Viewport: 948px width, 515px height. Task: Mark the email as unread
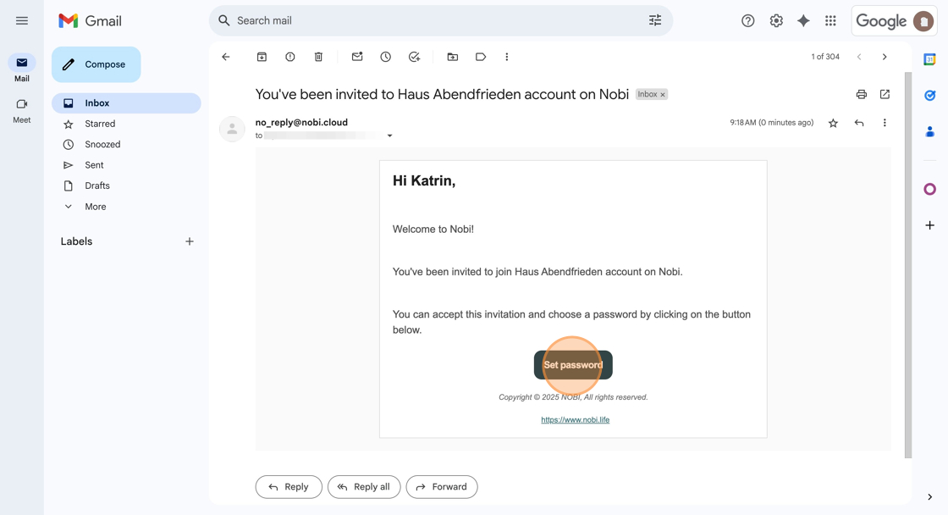[357, 57]
